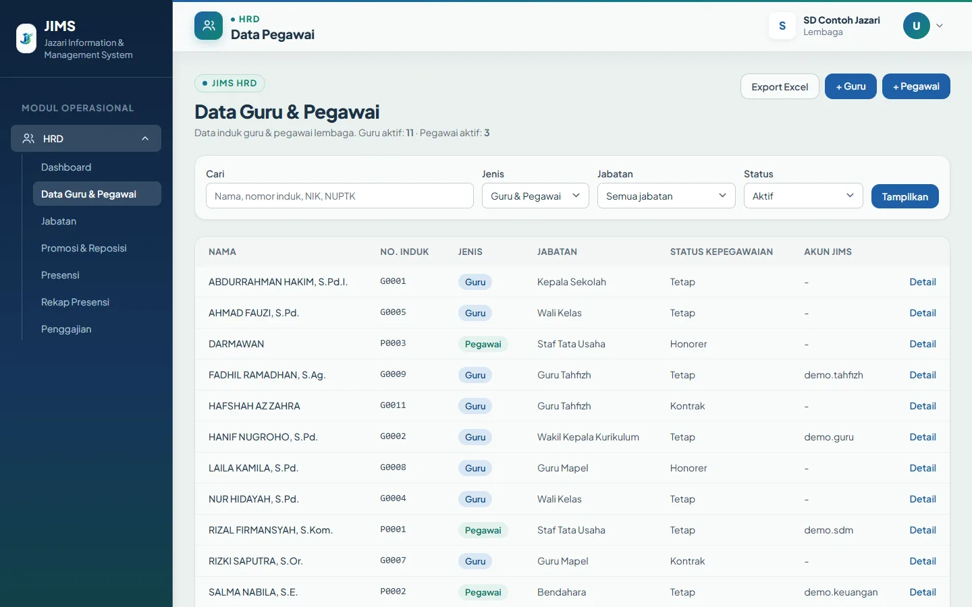The image size is (972, 607).
Task: Open Detail for HANIF NUGROHO
Action: pos(922,437)
